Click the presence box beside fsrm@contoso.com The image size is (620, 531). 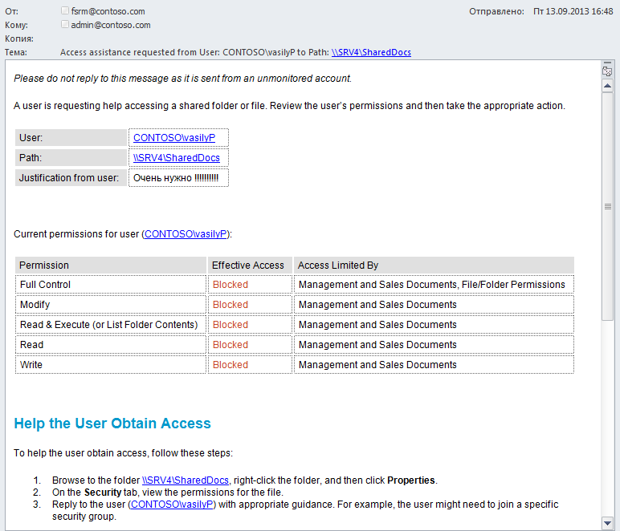tap(65, 10)
